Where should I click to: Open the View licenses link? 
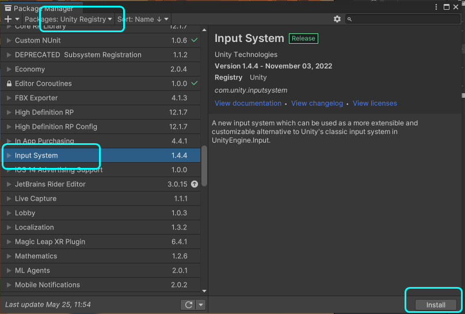[x=375, y=104]
